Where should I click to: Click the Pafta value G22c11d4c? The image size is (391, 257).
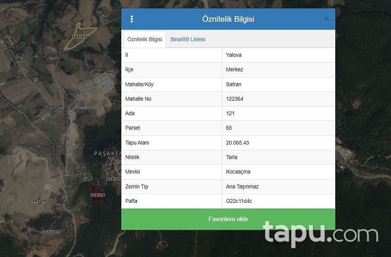(x=239, y=201)
